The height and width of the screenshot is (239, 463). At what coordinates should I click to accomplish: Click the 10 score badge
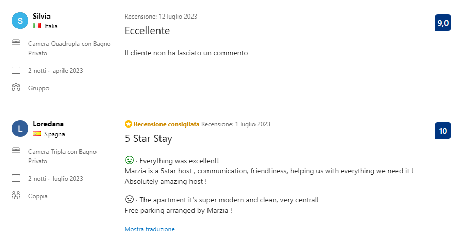coord(443,131)
